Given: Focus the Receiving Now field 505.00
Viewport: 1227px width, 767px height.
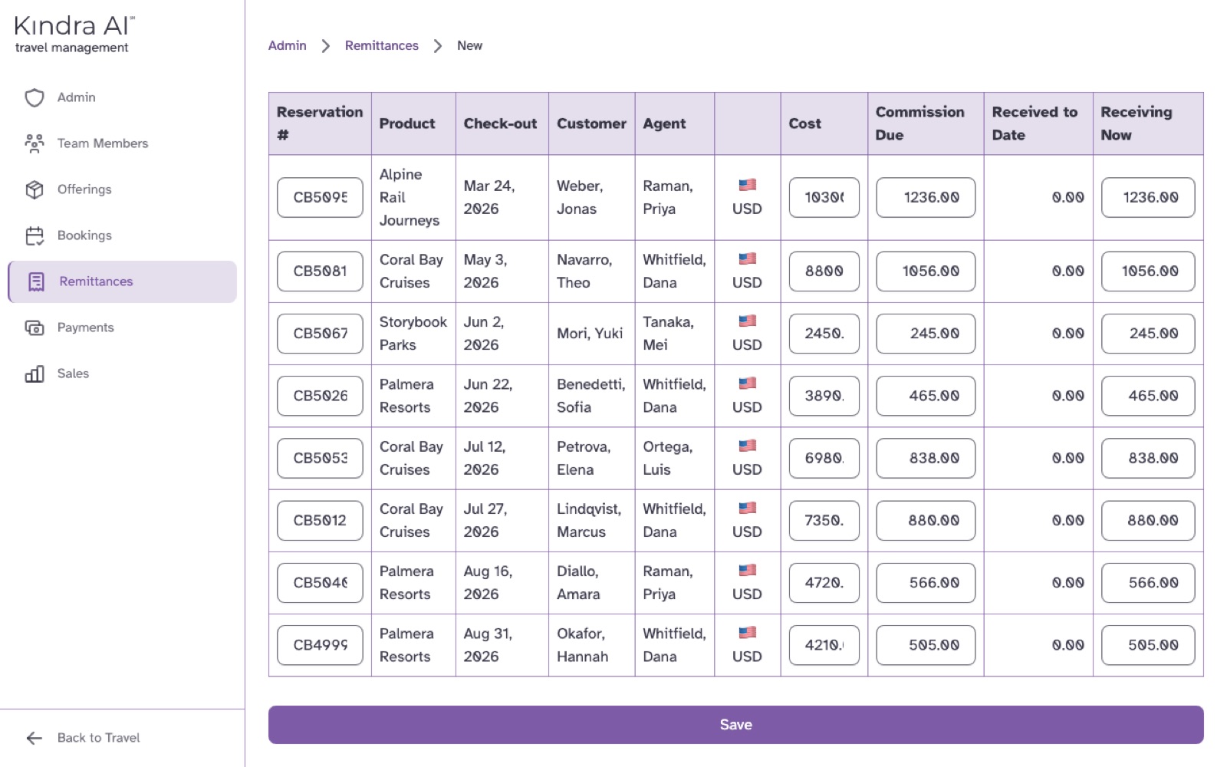Looking at the screenshot, I should tap(1148, 645).
